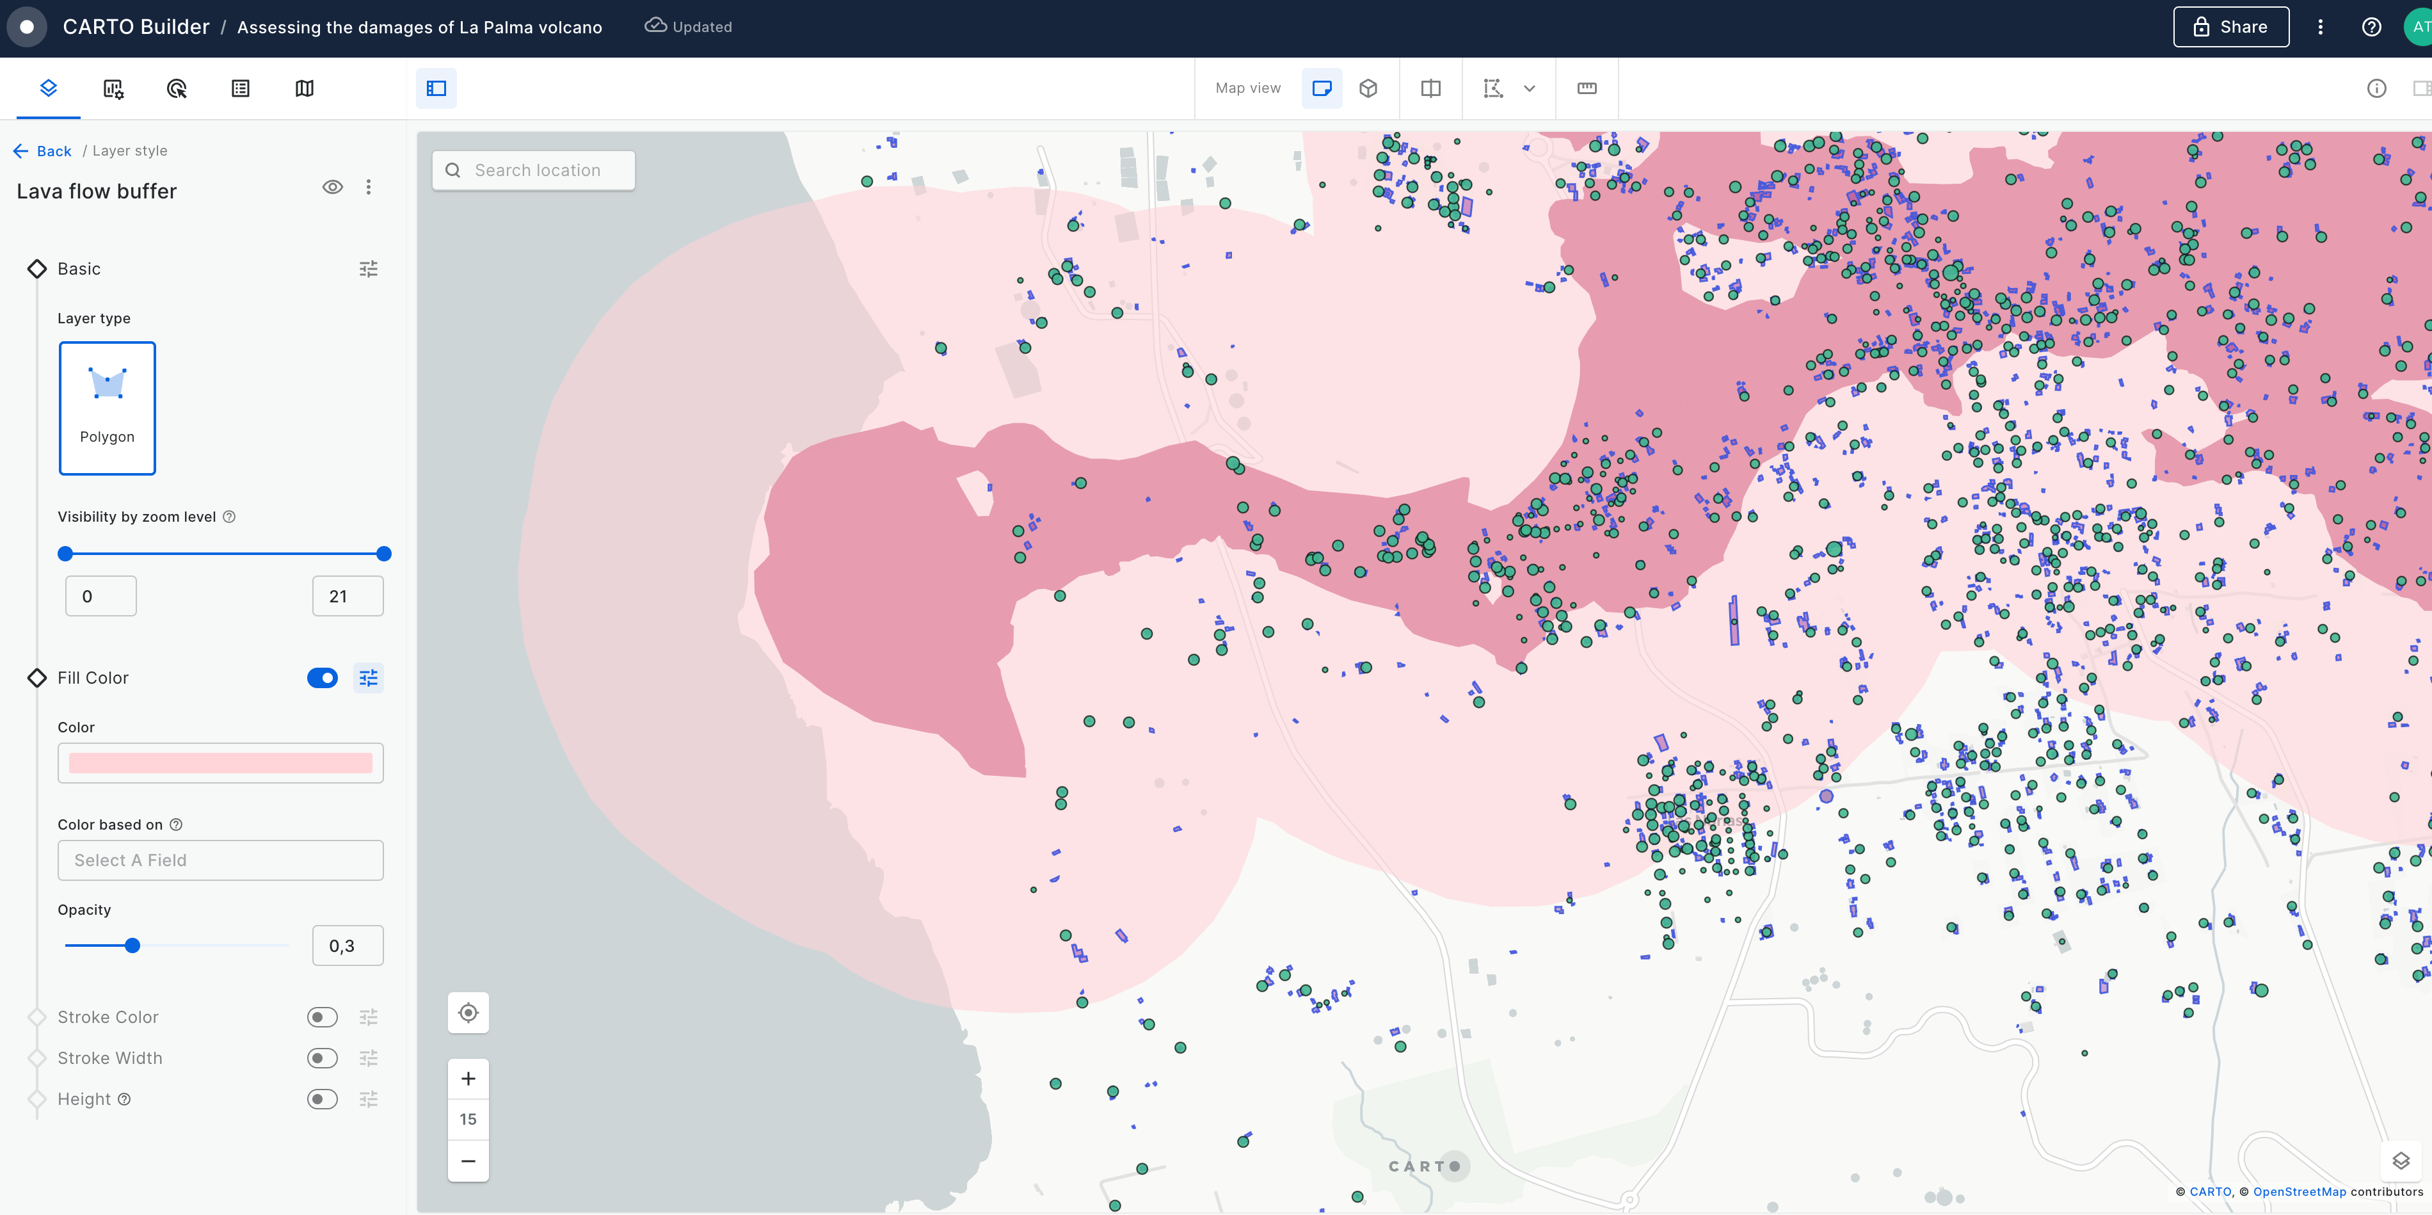The width and height of the screenshot is (2432, 1215).
Task: Click the Share button
Action: tap(2231, 26)
